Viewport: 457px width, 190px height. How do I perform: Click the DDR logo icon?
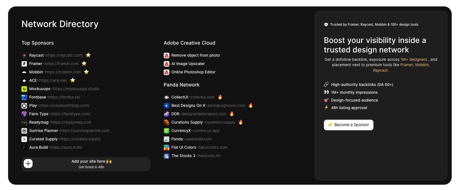167,114
